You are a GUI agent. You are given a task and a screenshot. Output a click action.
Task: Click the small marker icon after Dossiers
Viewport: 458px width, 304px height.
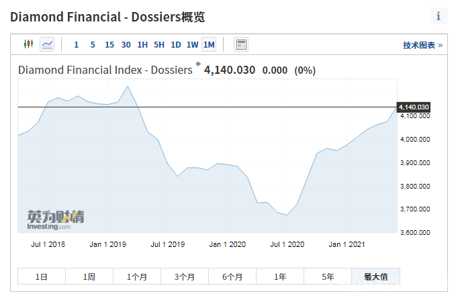(198, 66)
